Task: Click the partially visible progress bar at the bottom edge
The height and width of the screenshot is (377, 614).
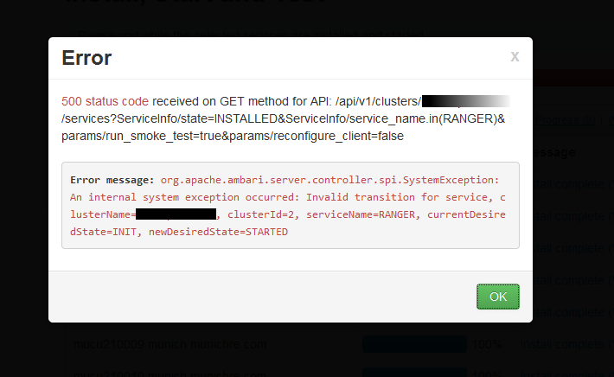Action: (413, 373)
